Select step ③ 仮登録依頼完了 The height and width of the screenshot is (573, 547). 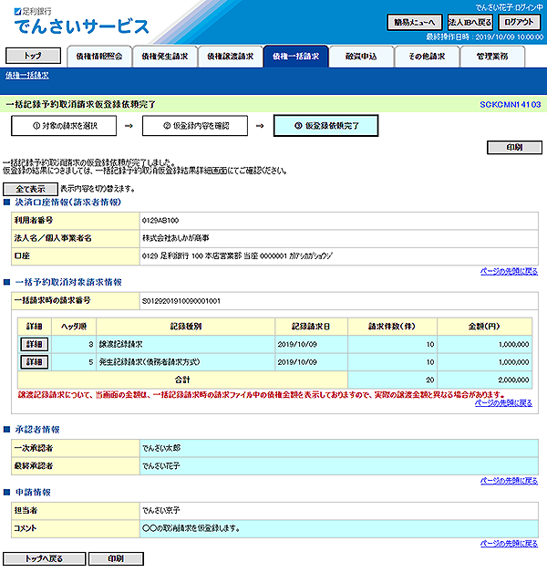click(326, 126)
